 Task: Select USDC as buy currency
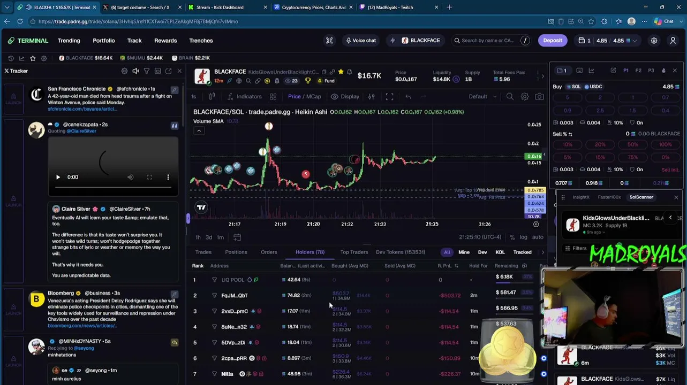(593, 87)
